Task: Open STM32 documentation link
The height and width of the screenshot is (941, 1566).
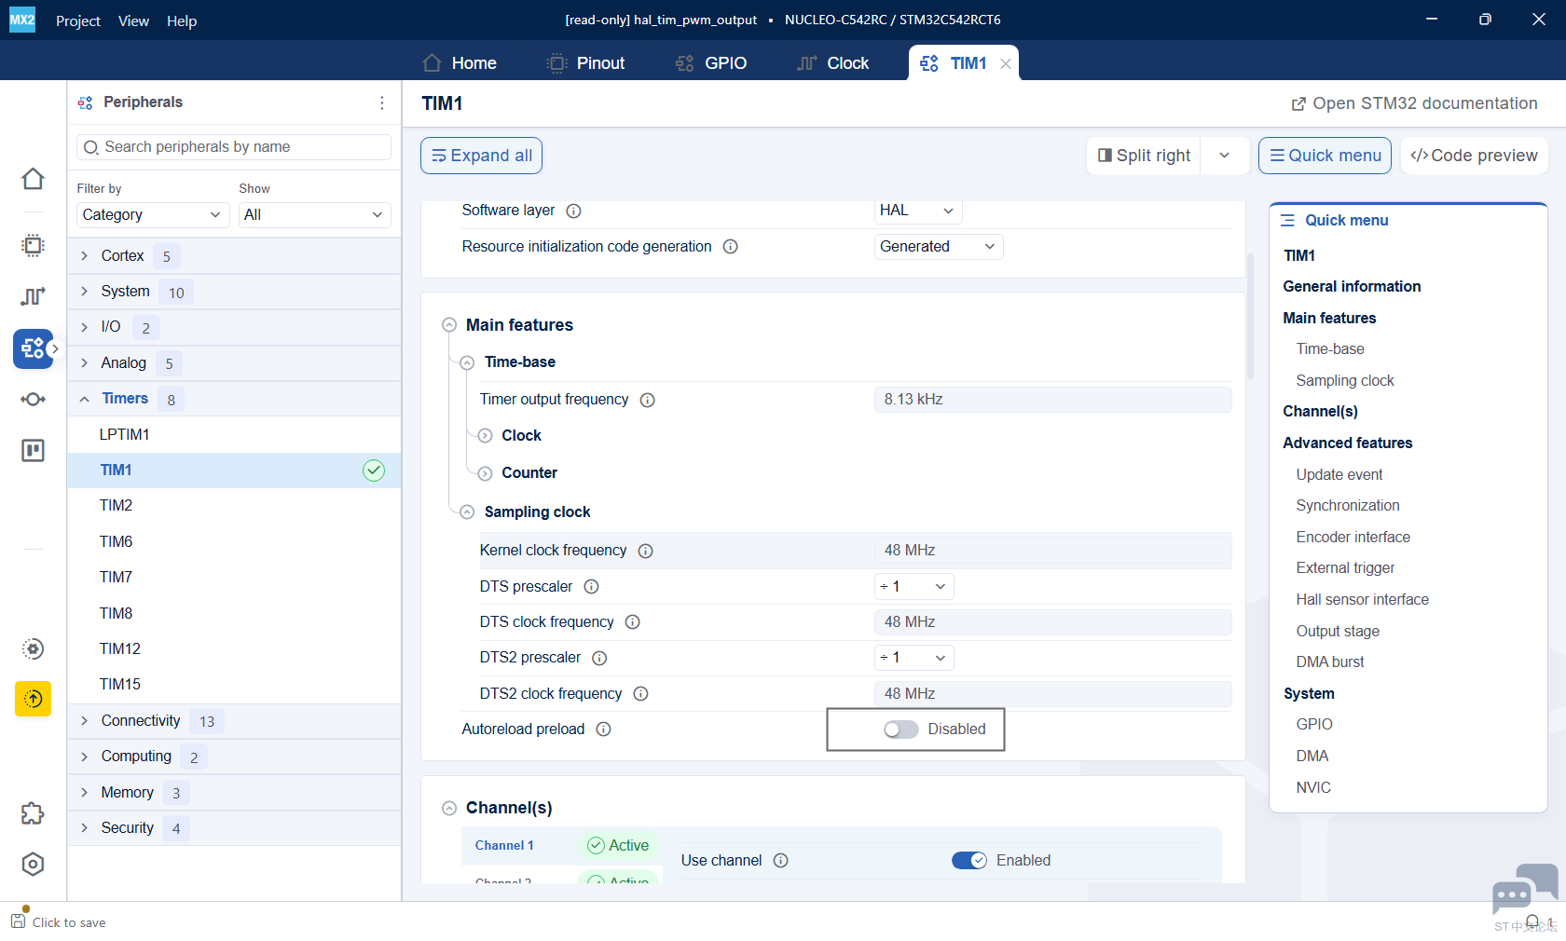Action: pyautogui.click(x=1414, y=103)
